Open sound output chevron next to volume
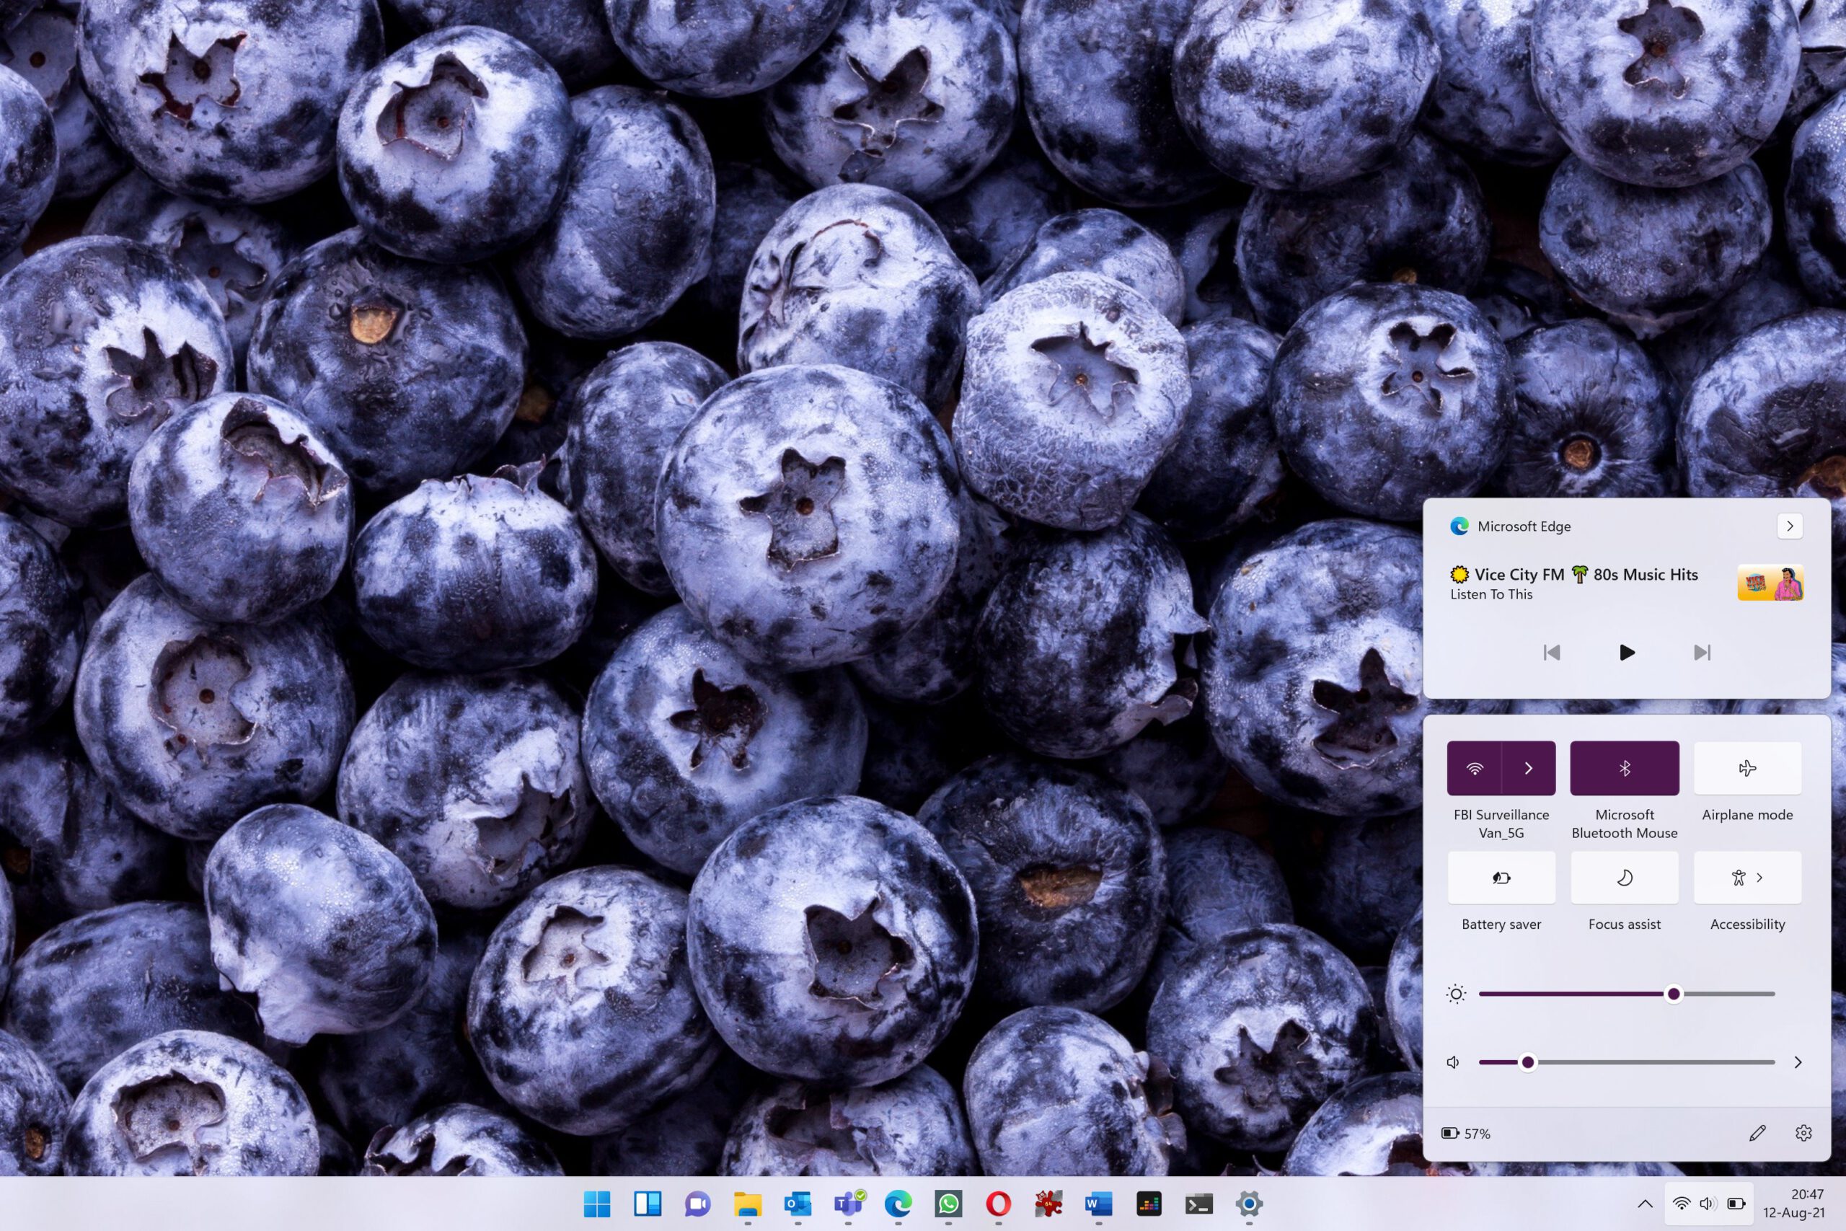Viewport: 1846px width, 1231px height. point(1798,1062)
